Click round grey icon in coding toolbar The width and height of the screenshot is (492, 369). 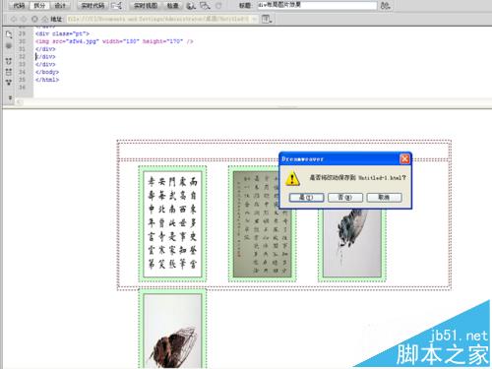(x=9, y=45)
